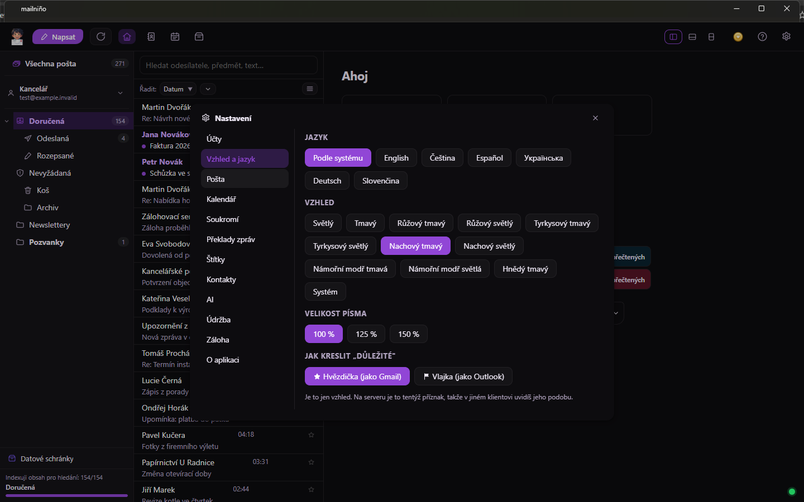Select the Systém theme button

[326, 292]
